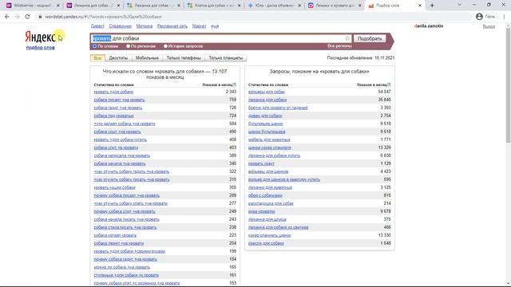Open 'вольеры для щенков' query link
The height and width of the screenshot is (287, 511).
268,171
